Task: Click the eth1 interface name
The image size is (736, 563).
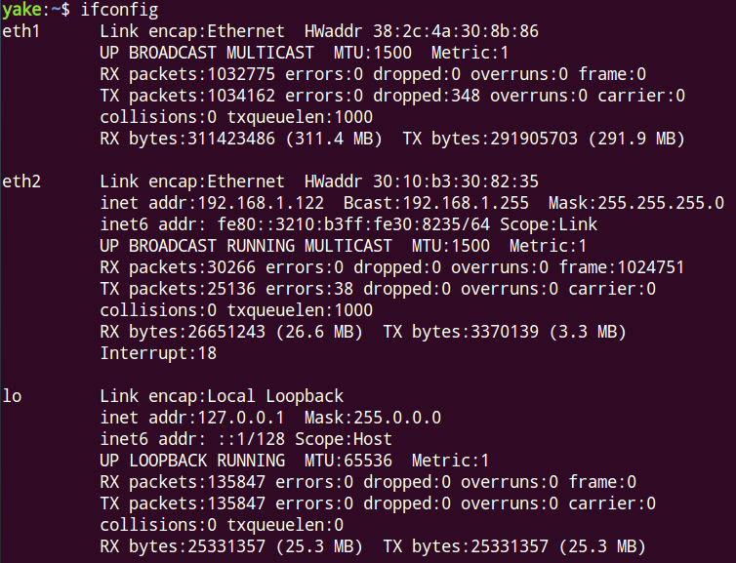Action: (21, 31)
